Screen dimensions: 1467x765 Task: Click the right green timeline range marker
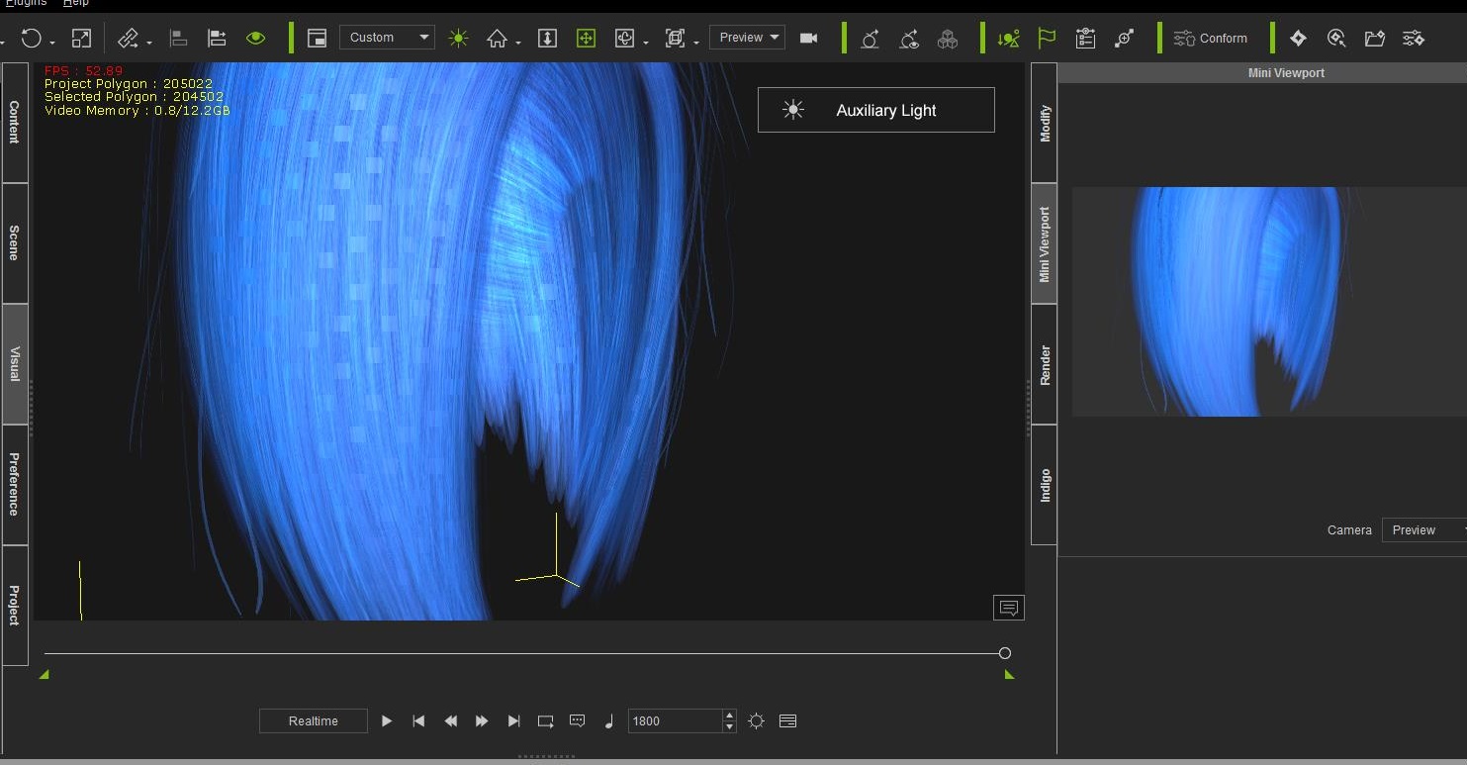pyautogui.click(x=1009, y=675)
